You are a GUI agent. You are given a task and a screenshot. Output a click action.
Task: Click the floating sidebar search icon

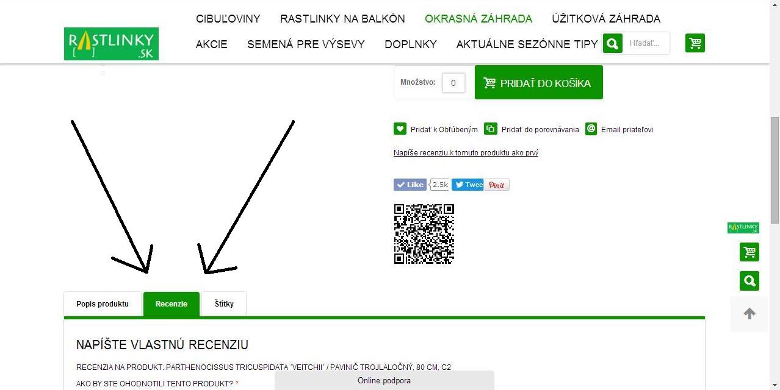point(749,281)
